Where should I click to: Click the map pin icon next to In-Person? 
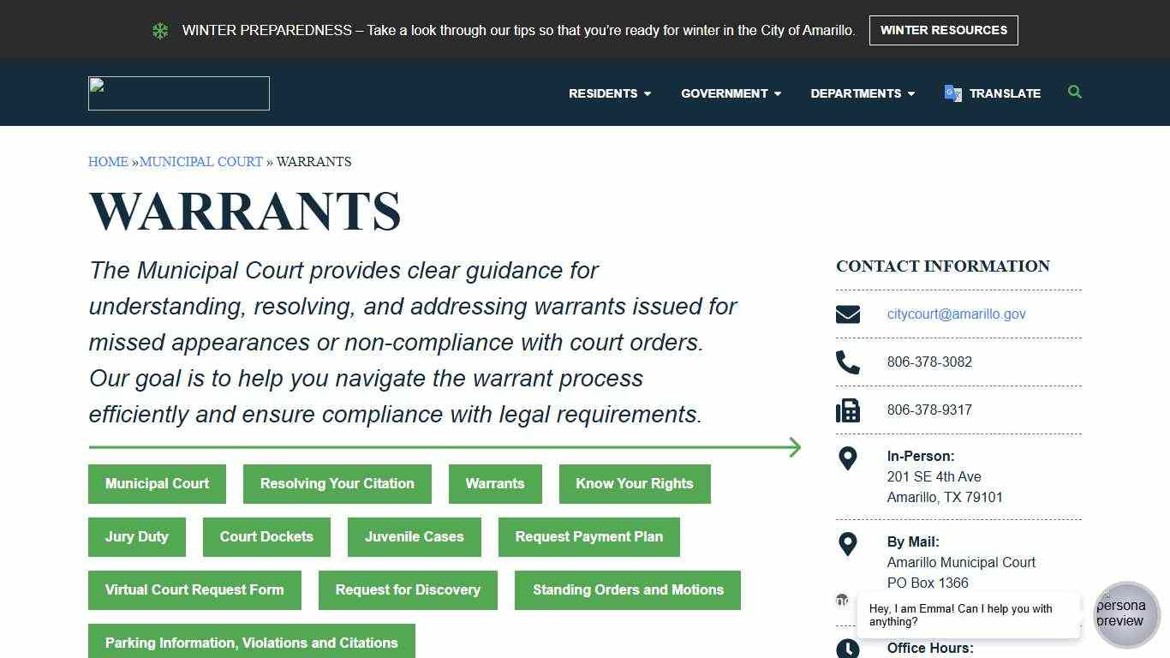click(x=847, y=458)
